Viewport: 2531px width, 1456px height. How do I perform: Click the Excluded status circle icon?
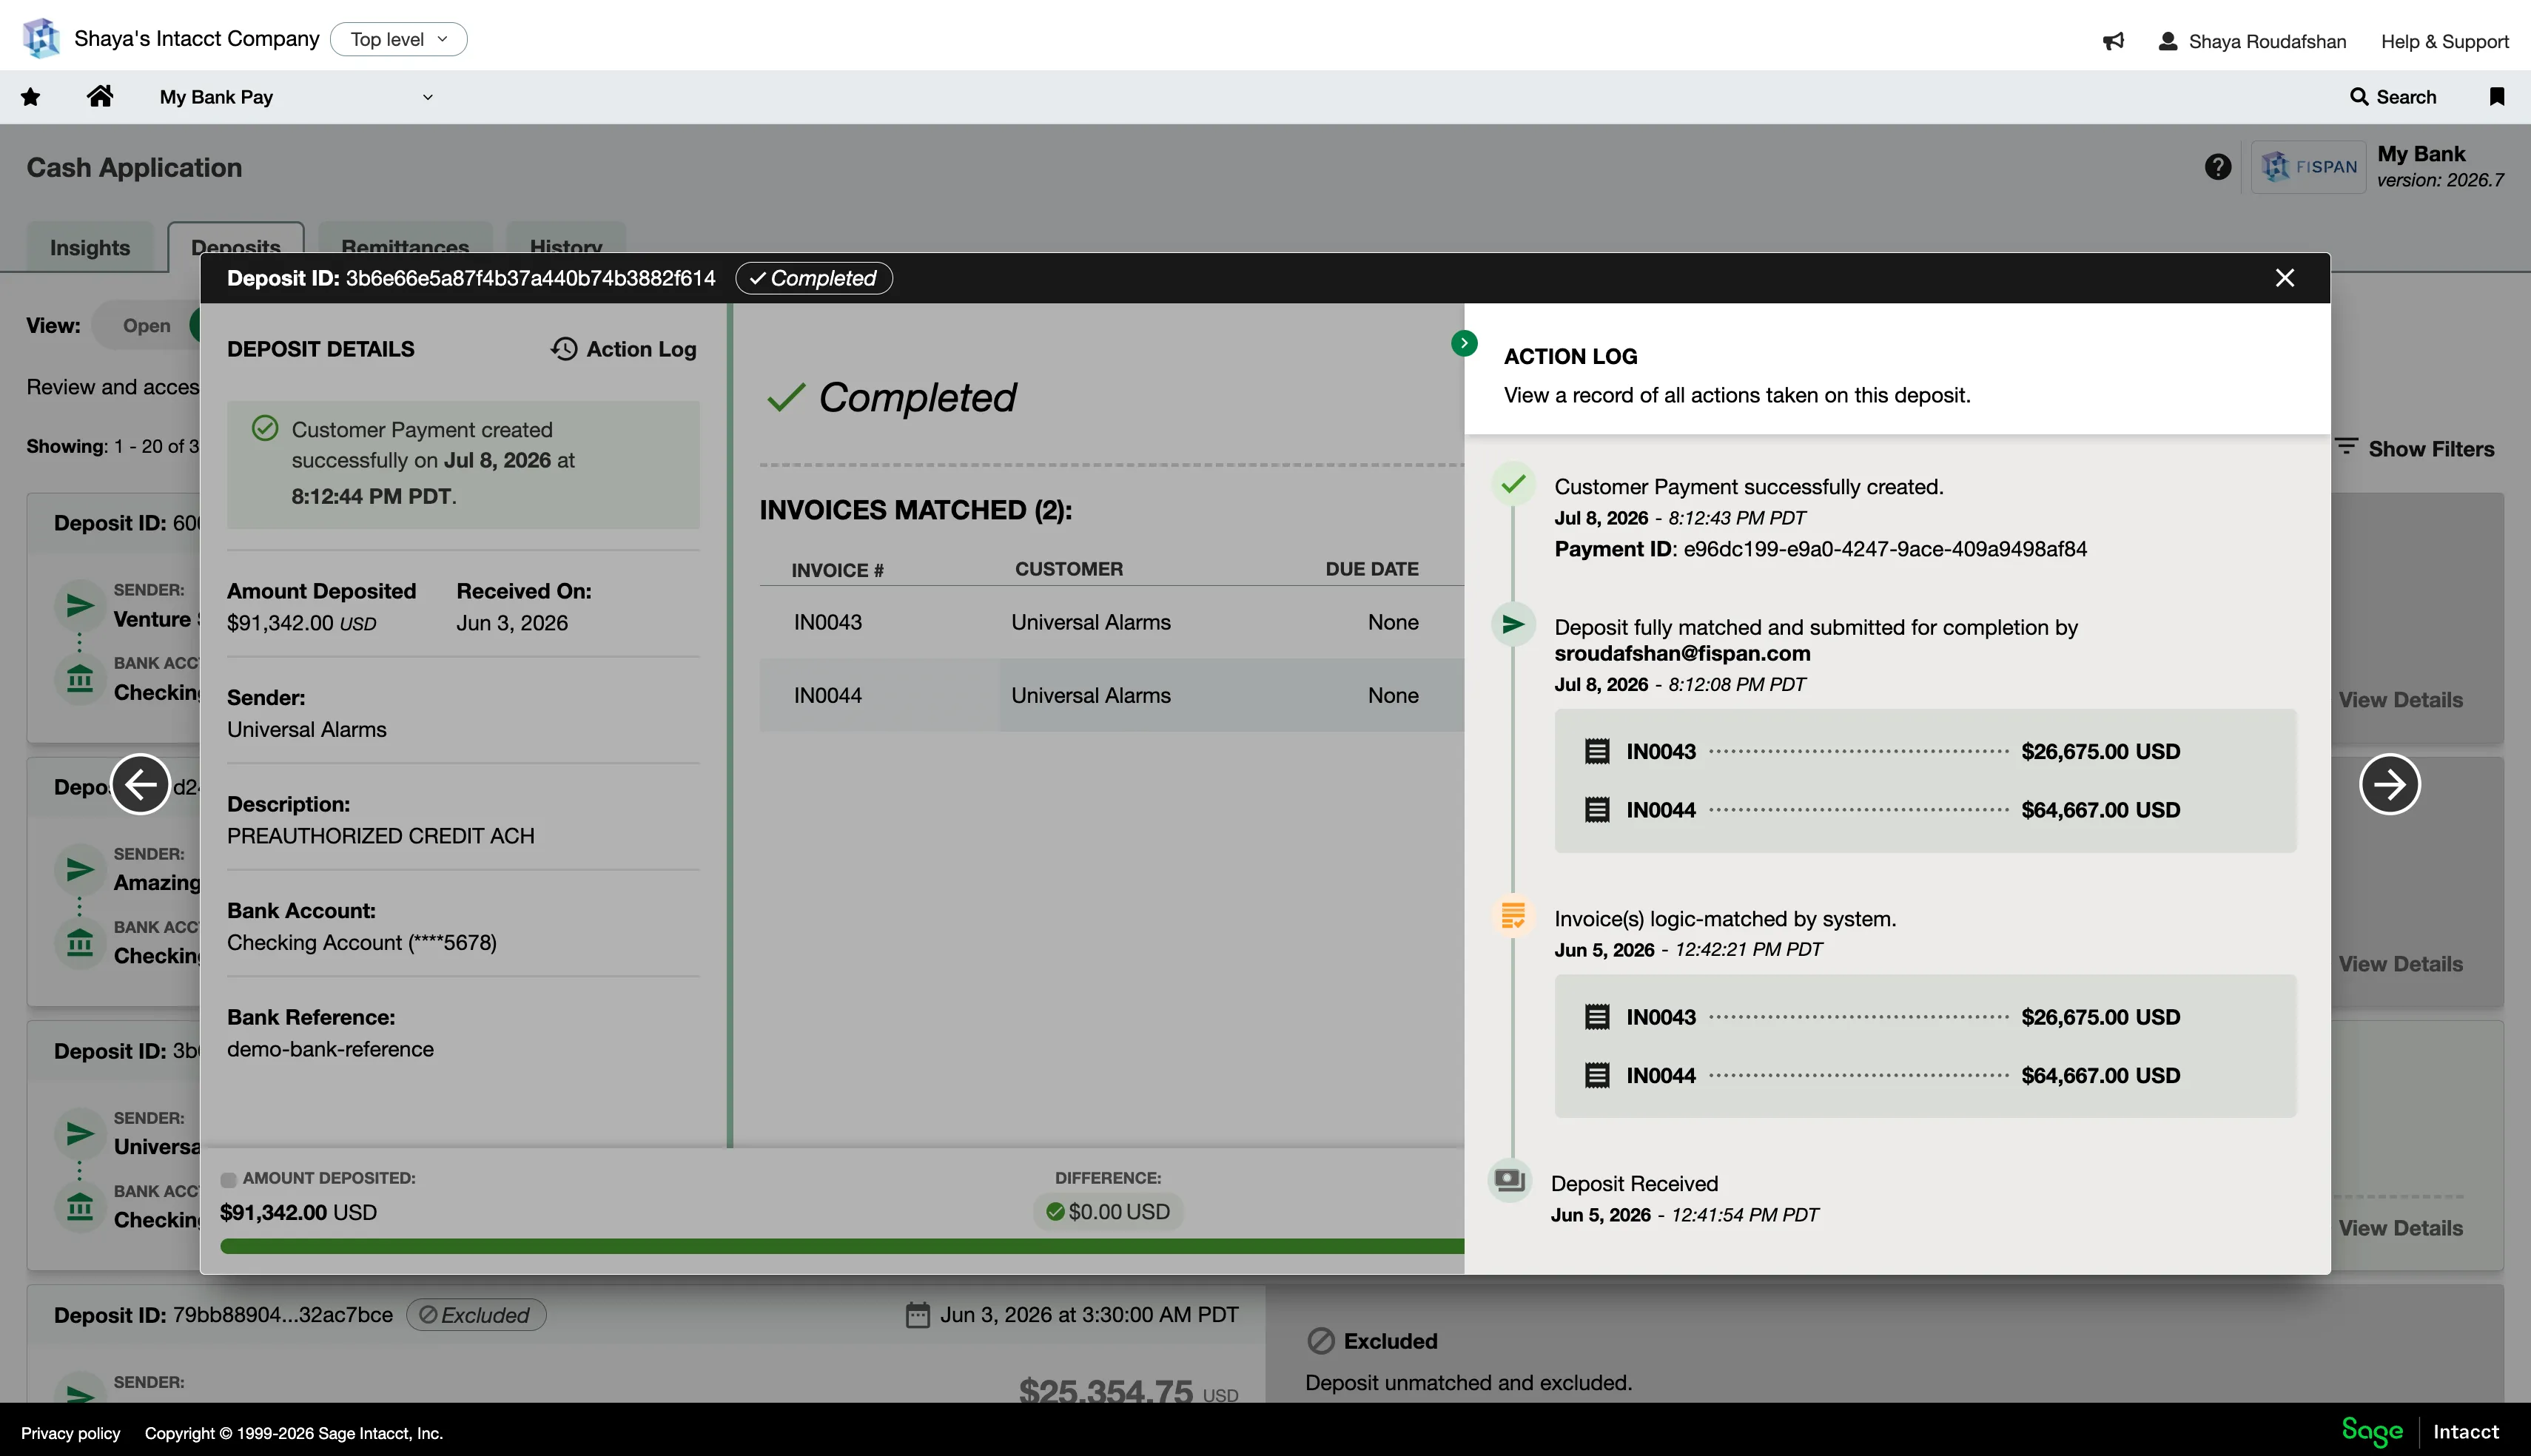[1321, 1341]
